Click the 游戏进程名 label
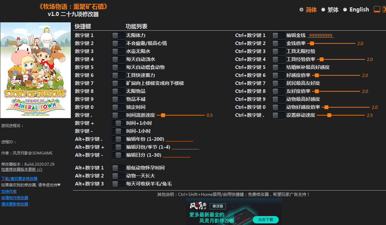Image resolution: width=386 pixels, height=225 pixels. click(x=12, y=126)
